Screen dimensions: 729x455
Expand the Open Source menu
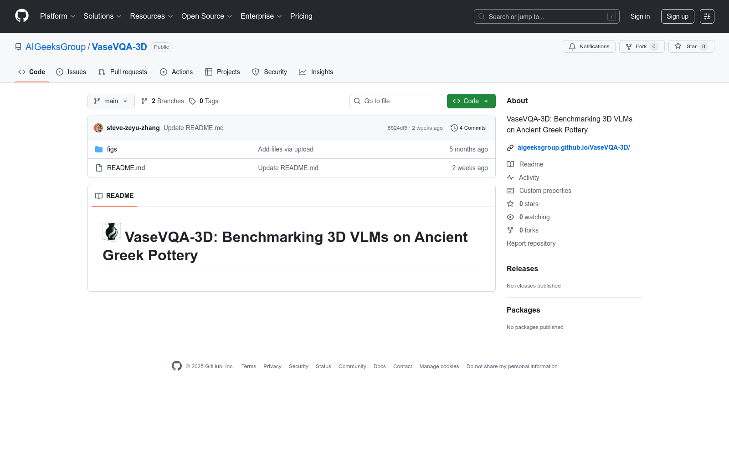[207, 16]
